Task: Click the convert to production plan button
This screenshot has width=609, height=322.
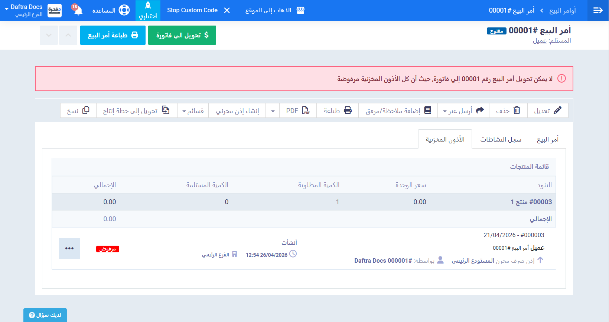Action: tap(136, 110)
